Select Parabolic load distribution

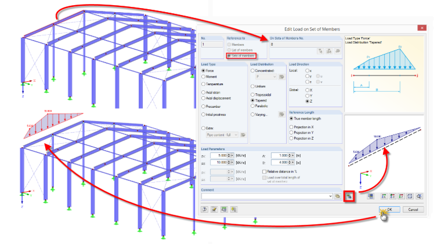click(252, 106)
